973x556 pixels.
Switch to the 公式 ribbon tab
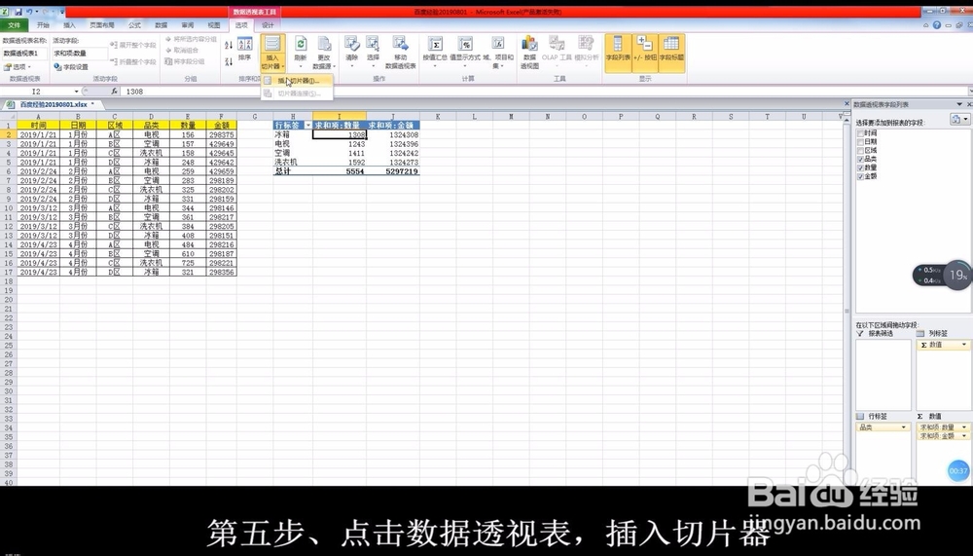[134, 25]
